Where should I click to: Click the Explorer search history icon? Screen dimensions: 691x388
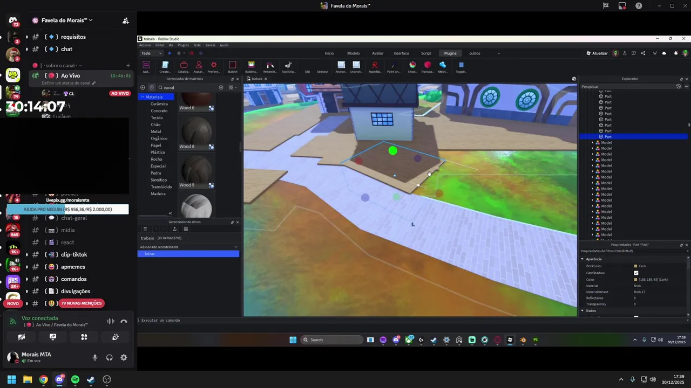coord(679,86)
